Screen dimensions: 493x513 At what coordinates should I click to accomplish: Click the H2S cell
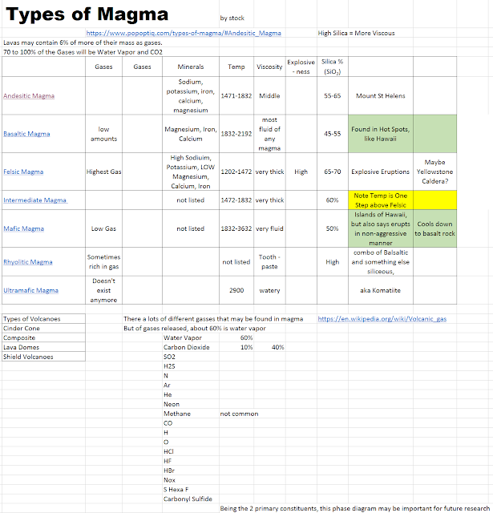pyautogui.click(x=191, y=366)
